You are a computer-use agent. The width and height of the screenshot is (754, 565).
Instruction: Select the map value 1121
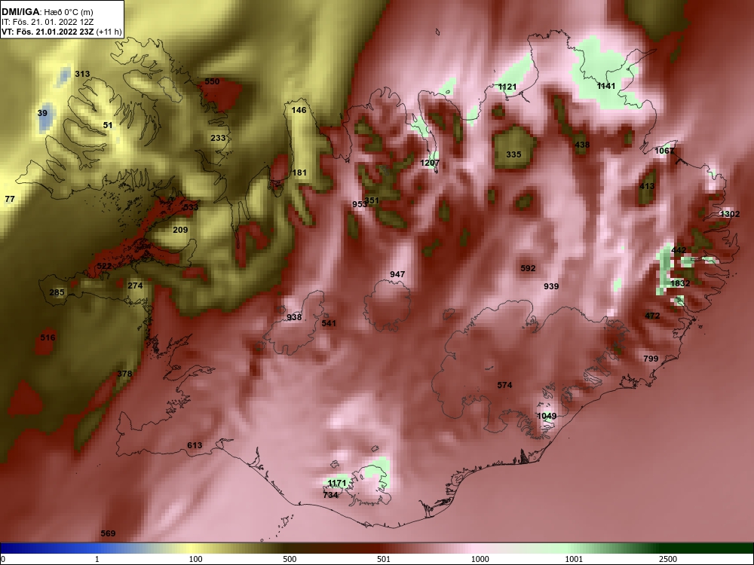(x=507, y=87)
